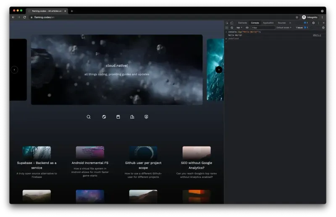The height and width of the screenshot is (217, 336).
Task: Click the yellow macOS minimize button
Action: tap(18, 10)
